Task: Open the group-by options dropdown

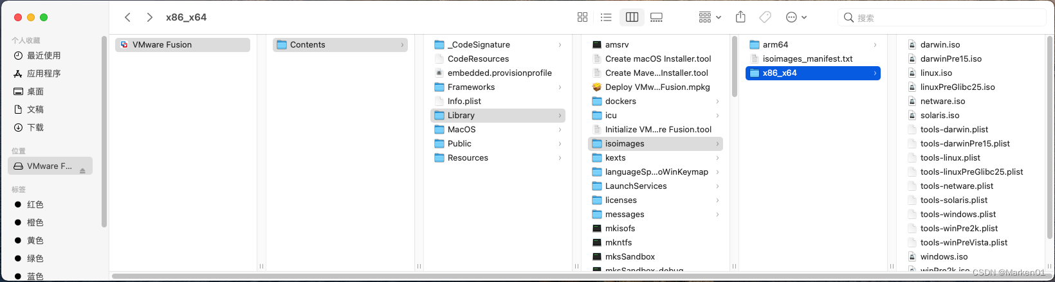Action: pyautogui.click(x=710, y=17)
